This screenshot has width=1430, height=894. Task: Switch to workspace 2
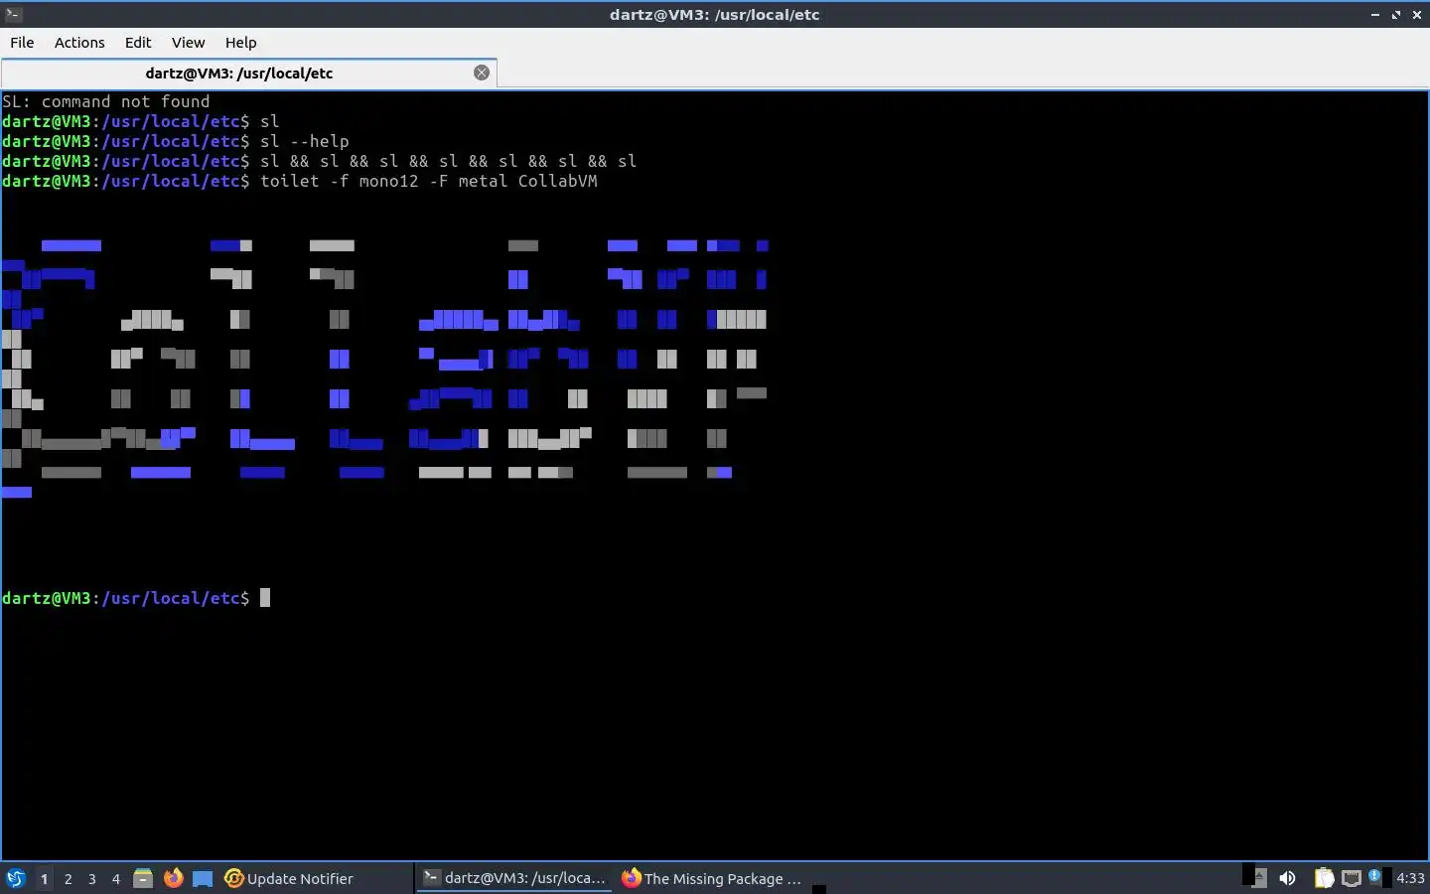(68, 878)
